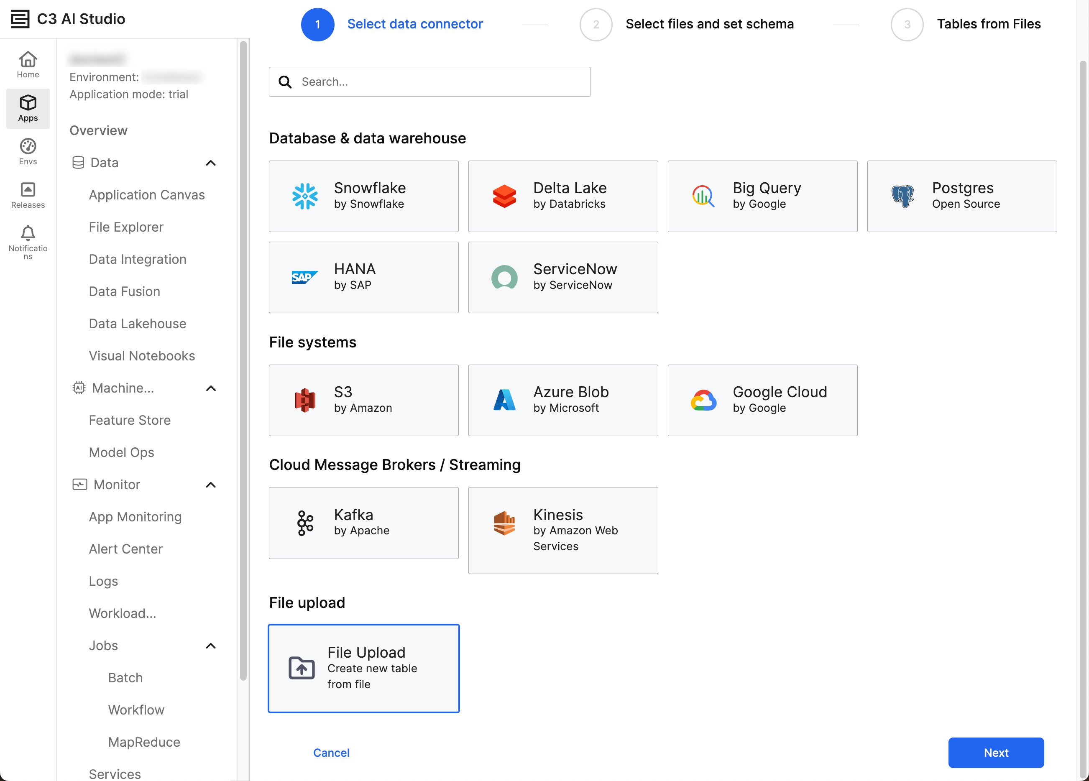Open the Releases sidebar icon
Image resolution: width=1089 pixels, height=781 pixels.
click(28, 190)
